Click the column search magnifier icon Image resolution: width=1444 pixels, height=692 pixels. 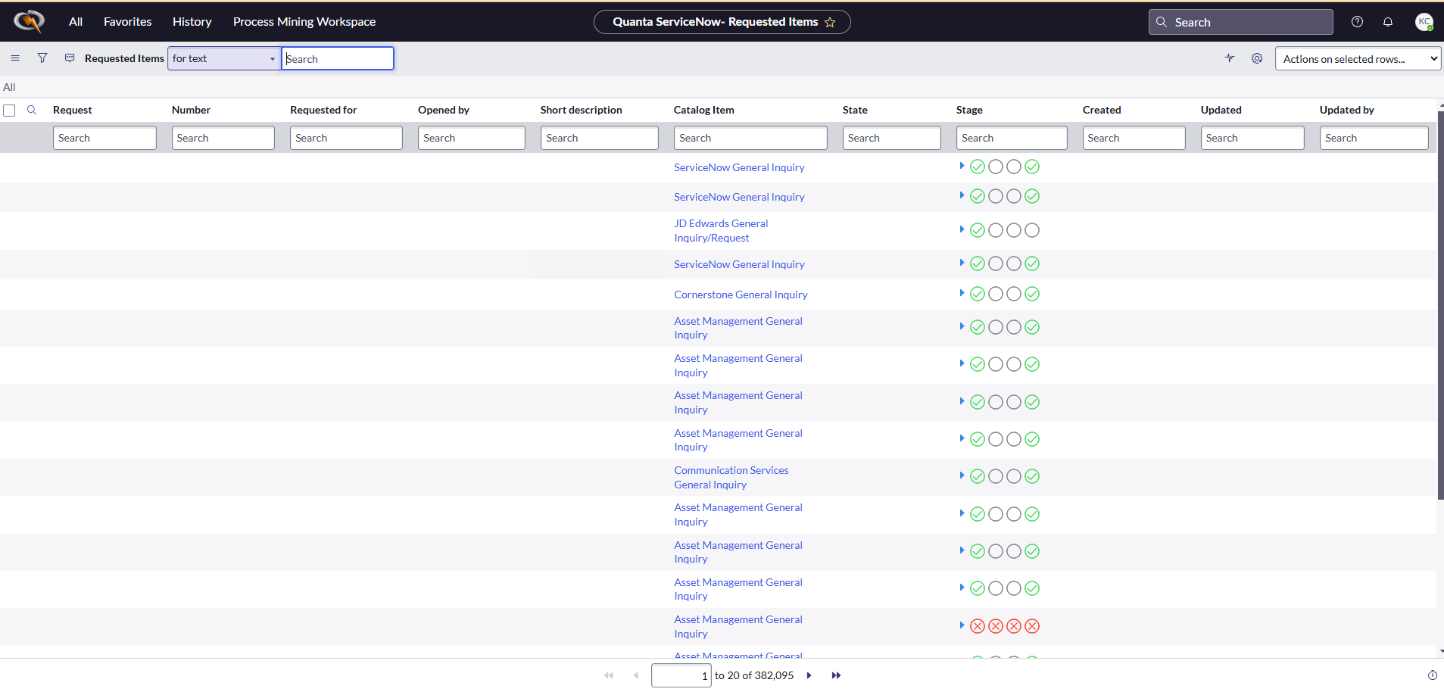[32, 110]
